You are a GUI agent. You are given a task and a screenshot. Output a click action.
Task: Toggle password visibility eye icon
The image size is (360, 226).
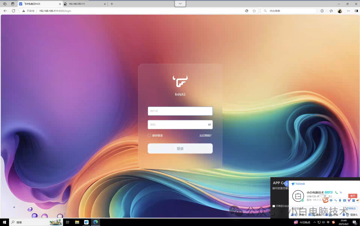point(209,125)
